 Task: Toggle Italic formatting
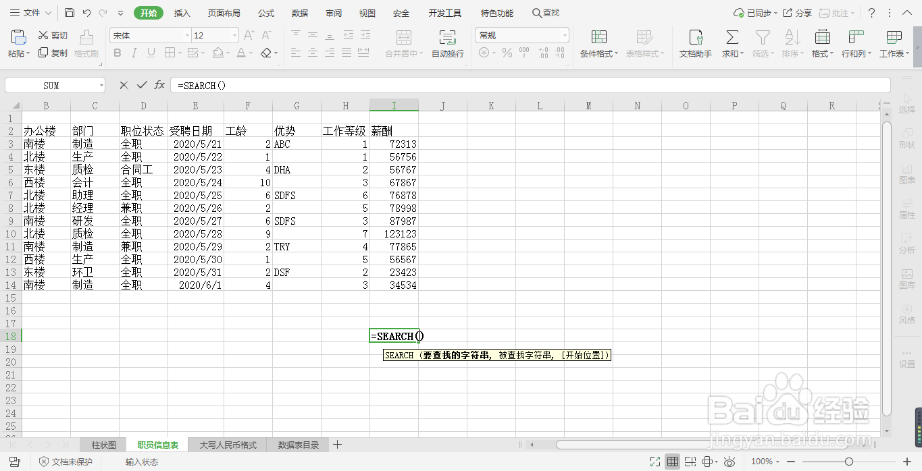coord(134,53)
